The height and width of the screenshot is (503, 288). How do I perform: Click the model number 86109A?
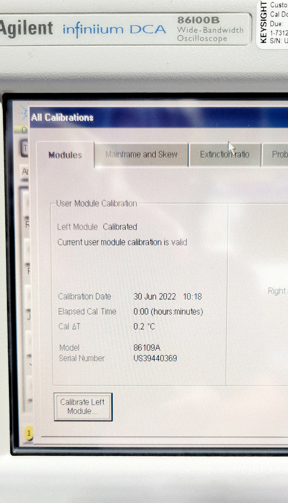coord(147,348)
